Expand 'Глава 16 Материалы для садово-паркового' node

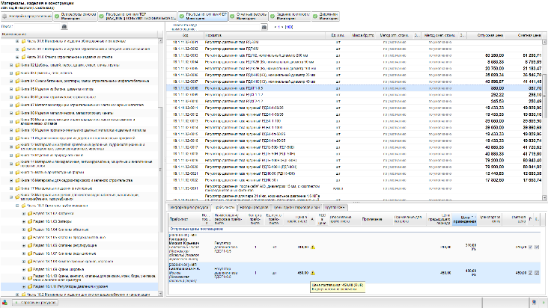point(11,180)
